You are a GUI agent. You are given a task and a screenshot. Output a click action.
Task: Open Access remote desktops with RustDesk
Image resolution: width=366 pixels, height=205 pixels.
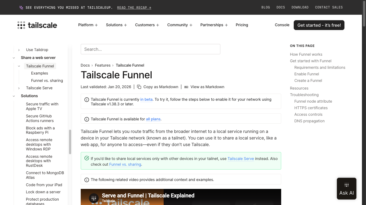click(39, 161)
